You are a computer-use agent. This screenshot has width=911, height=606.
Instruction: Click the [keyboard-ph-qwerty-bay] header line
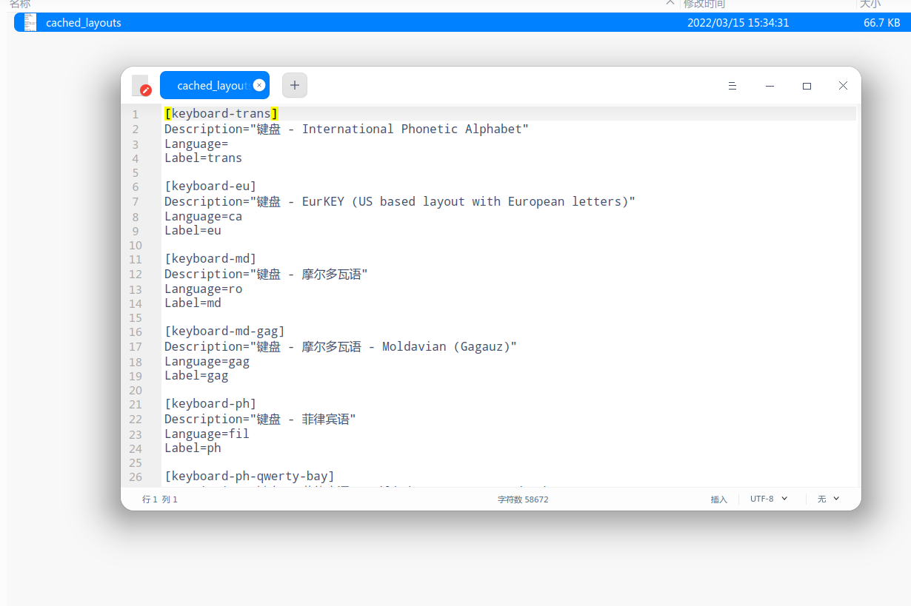click(250, 477)
